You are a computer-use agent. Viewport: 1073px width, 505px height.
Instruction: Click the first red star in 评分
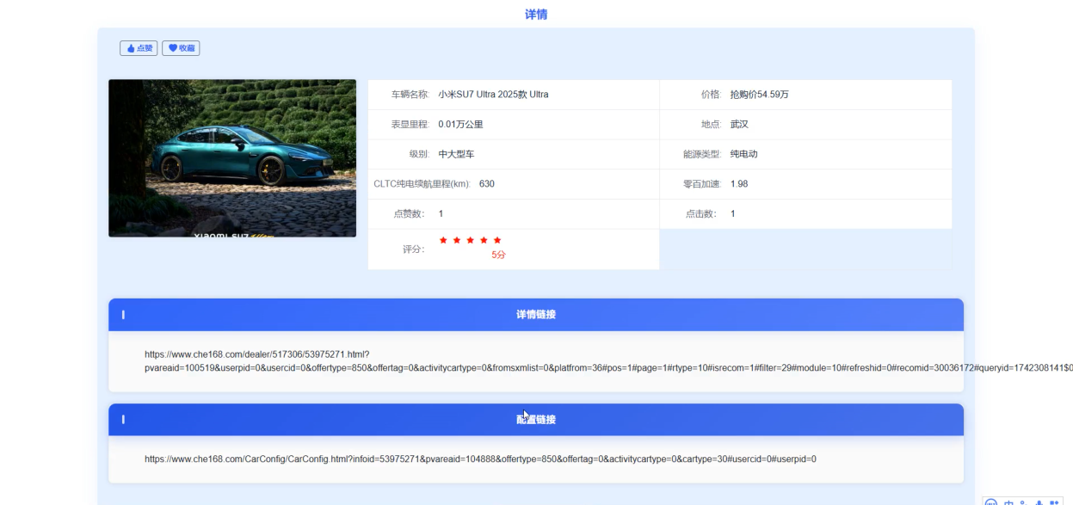click(442, 241)
